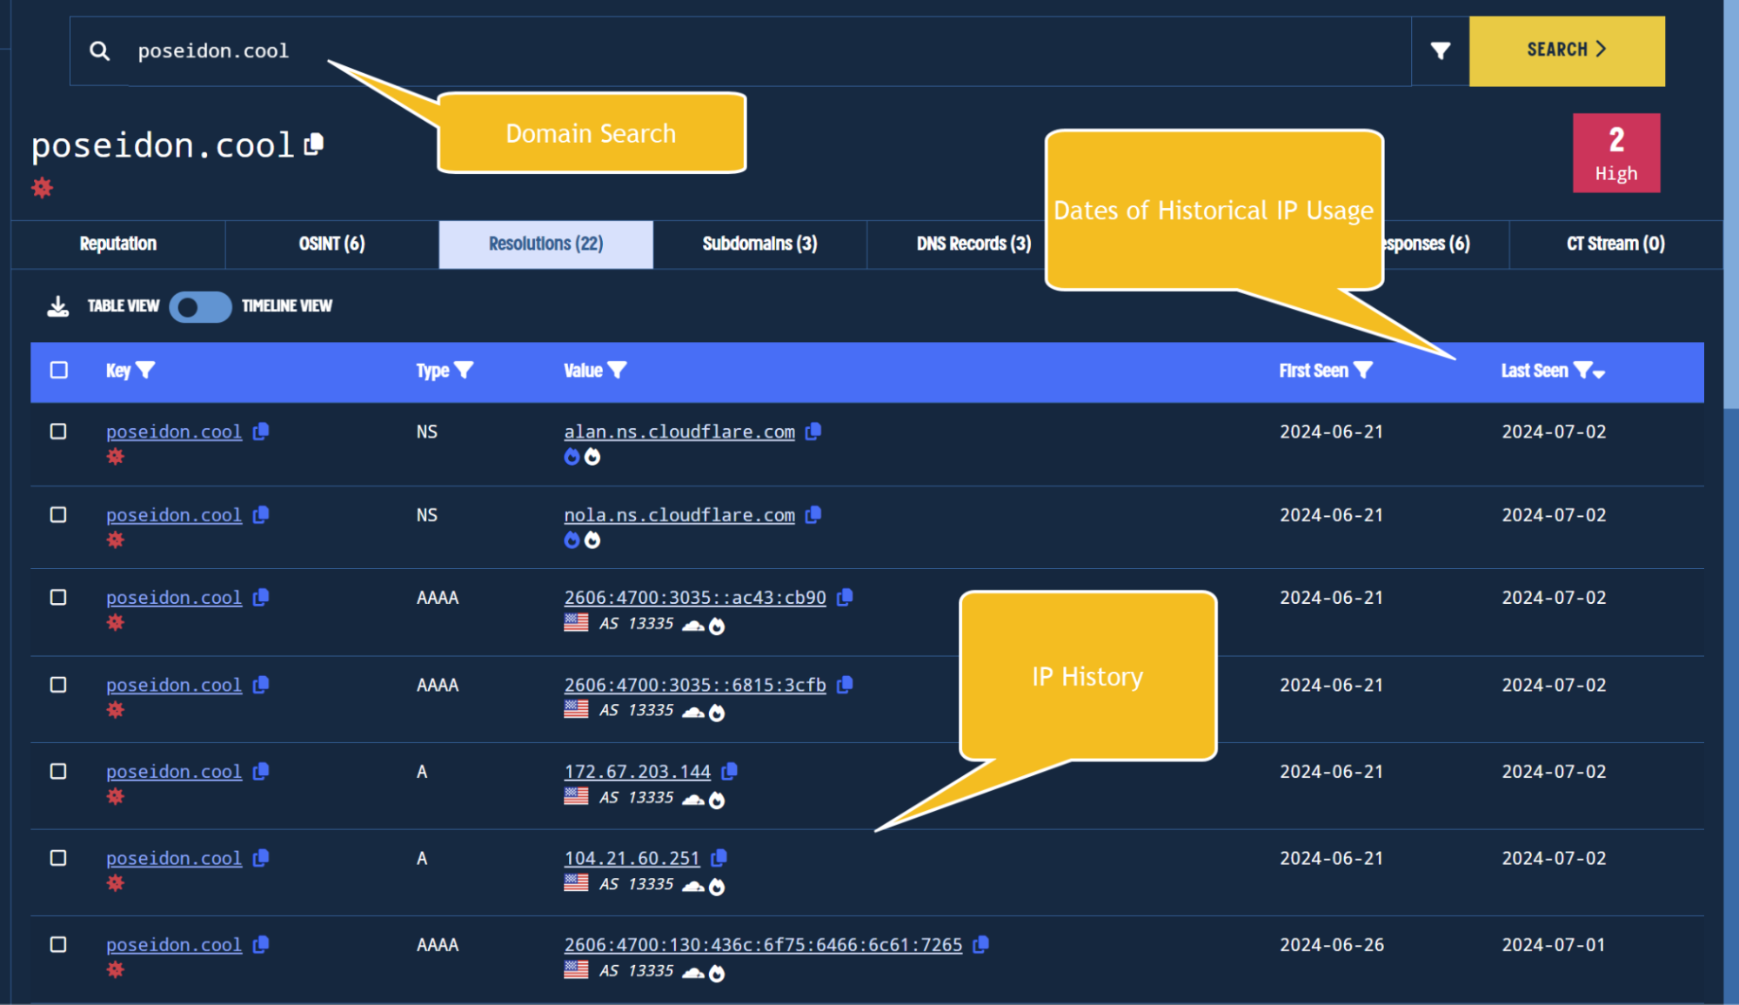Copy poseidon.cool key in 104.21.60.251 row
Viewport: 1739px width, 1005px height.
tap(261, 857)
